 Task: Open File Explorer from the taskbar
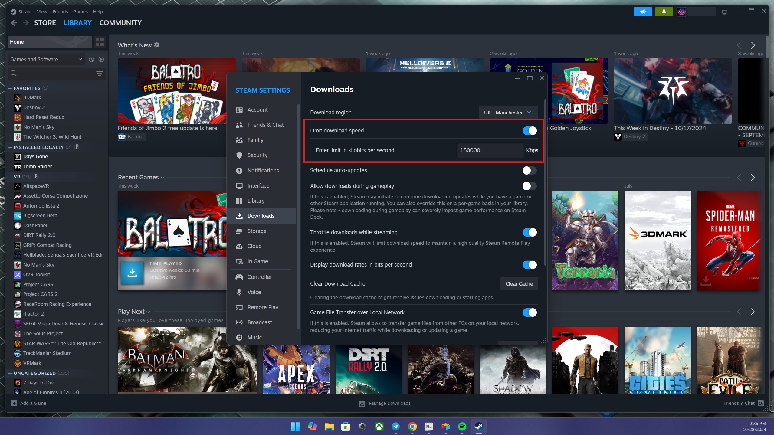click(x=329, y=427)
